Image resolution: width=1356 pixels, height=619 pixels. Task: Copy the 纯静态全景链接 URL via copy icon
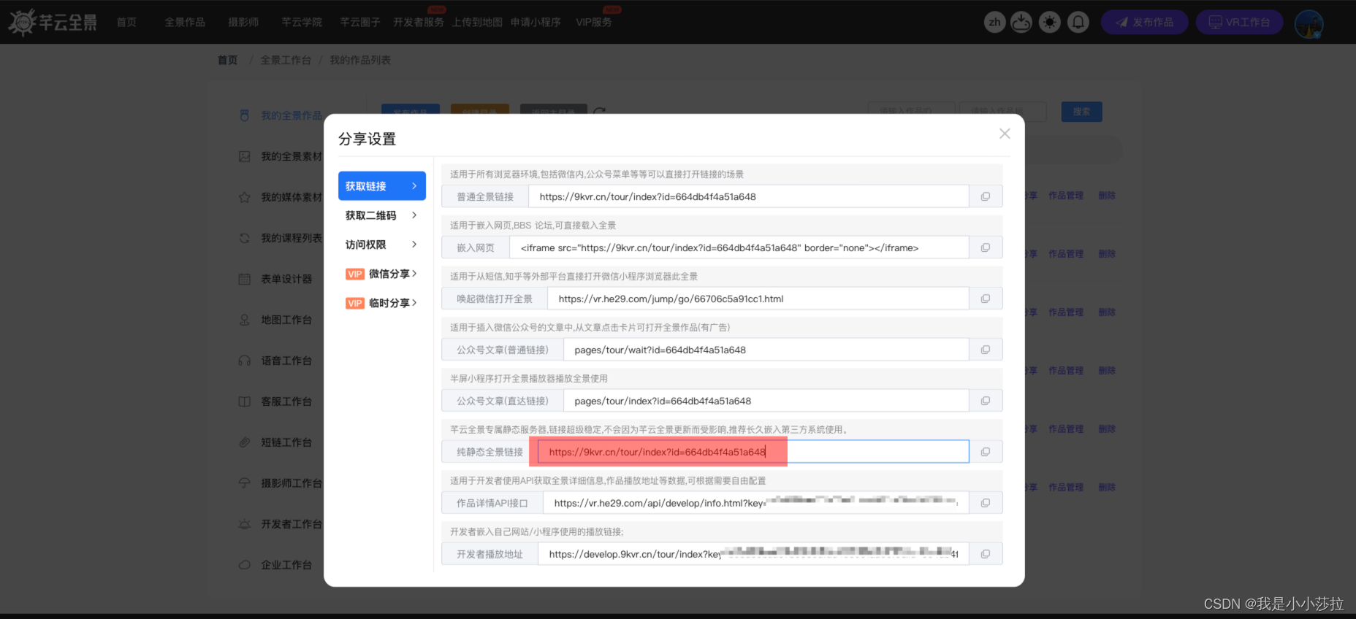[x=986, y=452]
